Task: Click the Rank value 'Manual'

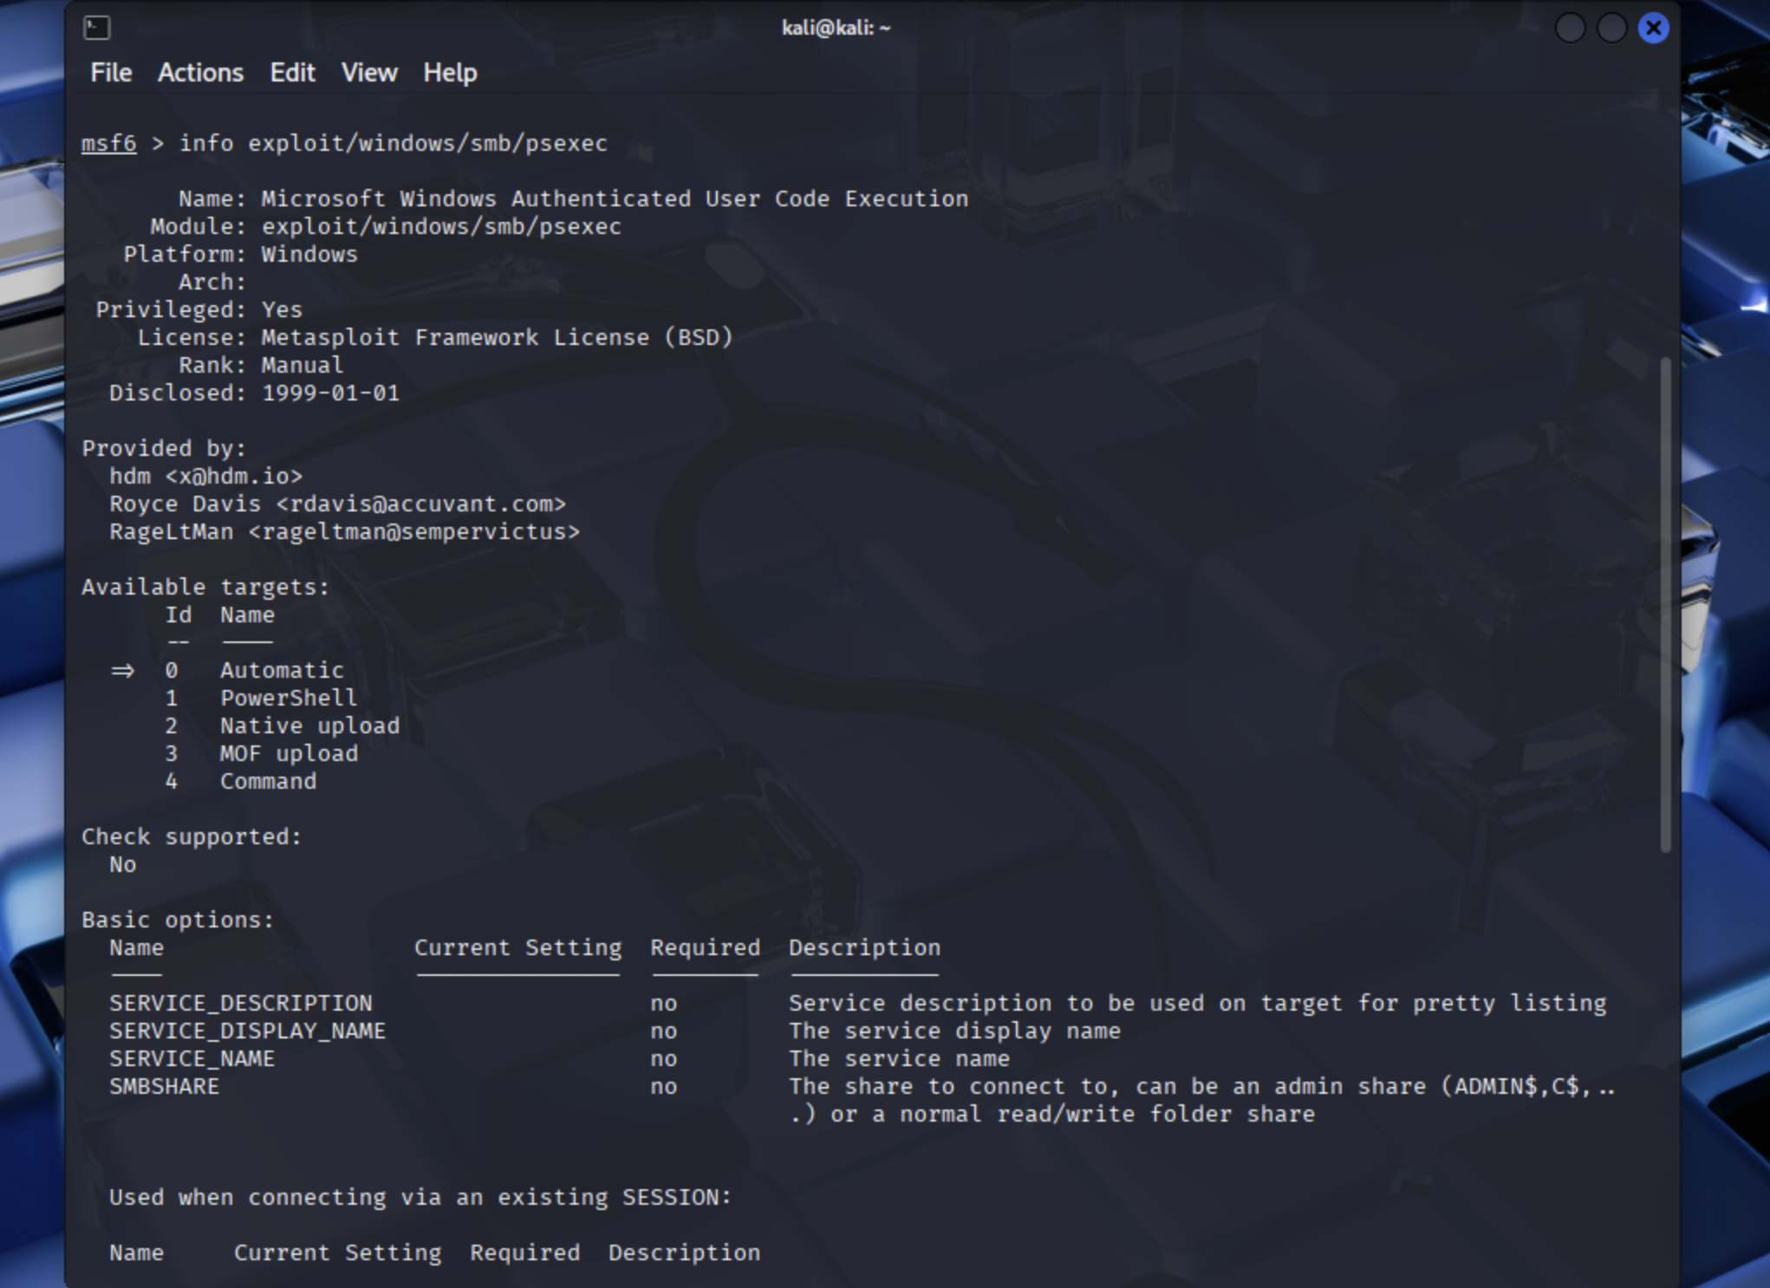Action: coord(303,365)
